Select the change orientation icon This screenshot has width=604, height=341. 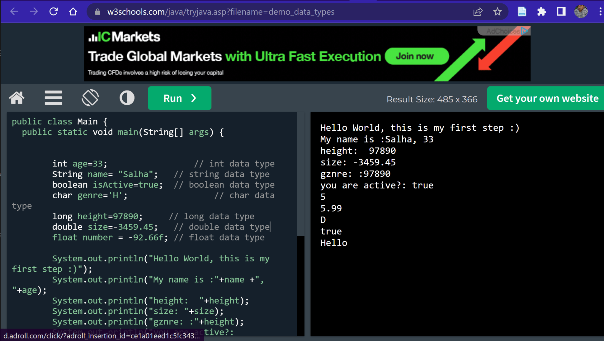(90, 98)
